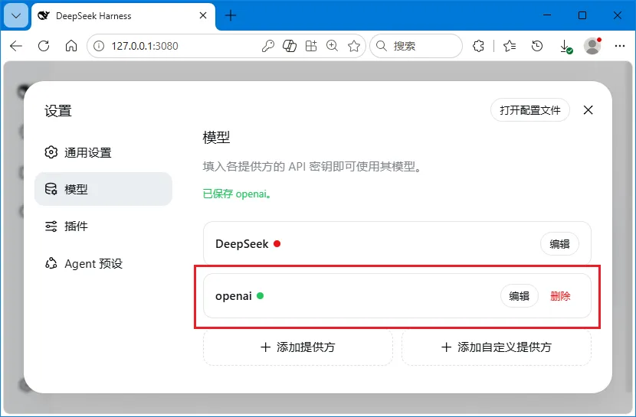Screen dimensions: 636x417
Task: Open browsing history icon
Action: pos(537,46)
